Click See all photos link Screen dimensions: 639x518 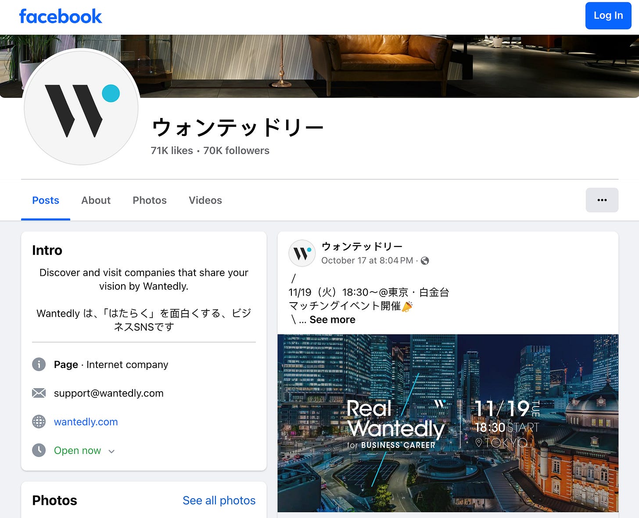pos(219,500)
